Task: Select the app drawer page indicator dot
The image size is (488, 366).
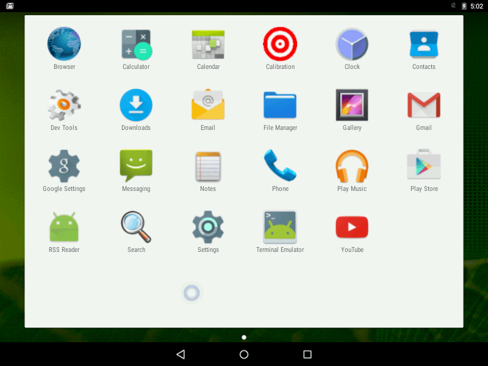Action: coord(244,337)
